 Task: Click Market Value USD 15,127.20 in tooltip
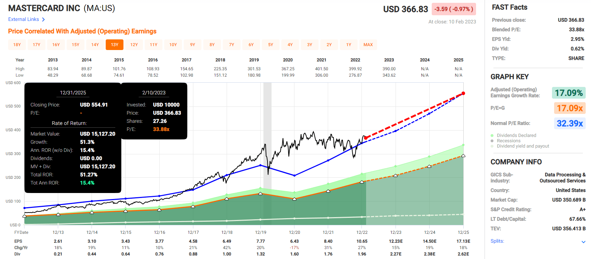point(98,134)
